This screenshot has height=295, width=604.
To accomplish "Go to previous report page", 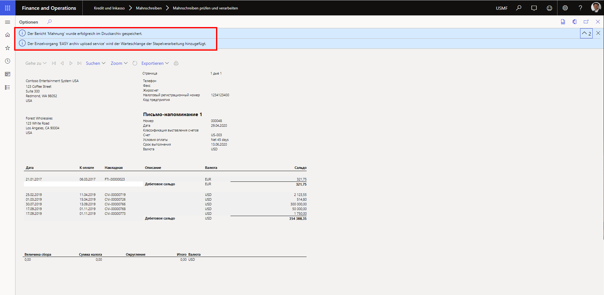I will [x=62, y=63].
